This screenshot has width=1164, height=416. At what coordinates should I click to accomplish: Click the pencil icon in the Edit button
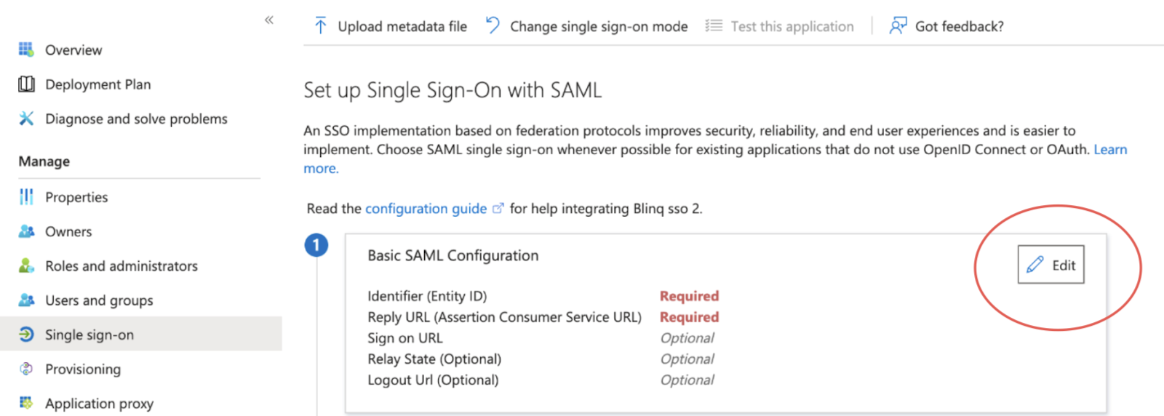(x=1035, y=265)
